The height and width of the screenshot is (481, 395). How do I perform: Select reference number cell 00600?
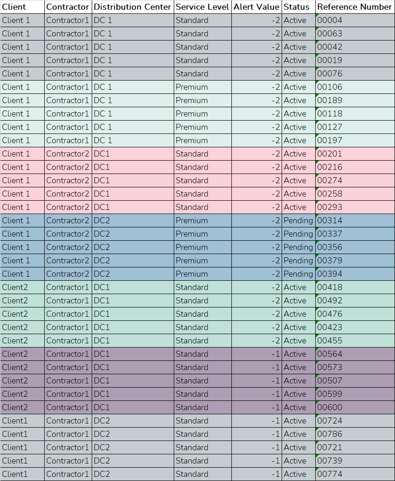(355, 407)
